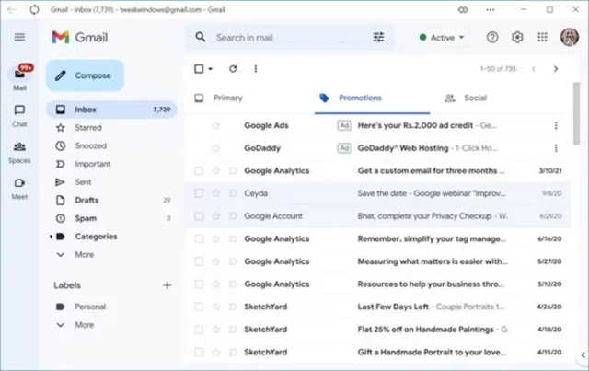Open the toolbar More options menu
The width and height of the screenshot is (589, 371).
(x=256, y=68)
